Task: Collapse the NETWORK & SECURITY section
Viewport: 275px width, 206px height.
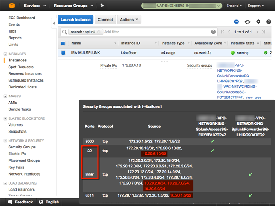Action: [x=6, y=141]
